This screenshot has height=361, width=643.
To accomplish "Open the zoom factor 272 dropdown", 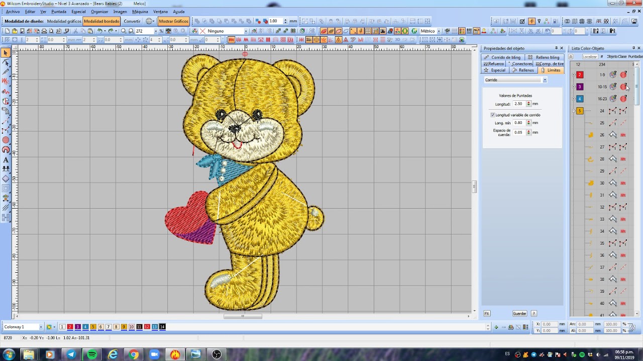I will click(x=155, y=31).
